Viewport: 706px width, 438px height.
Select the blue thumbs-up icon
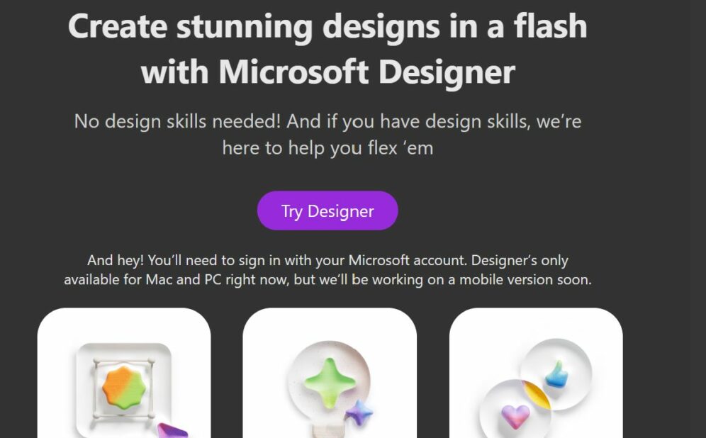pos(556,374)
